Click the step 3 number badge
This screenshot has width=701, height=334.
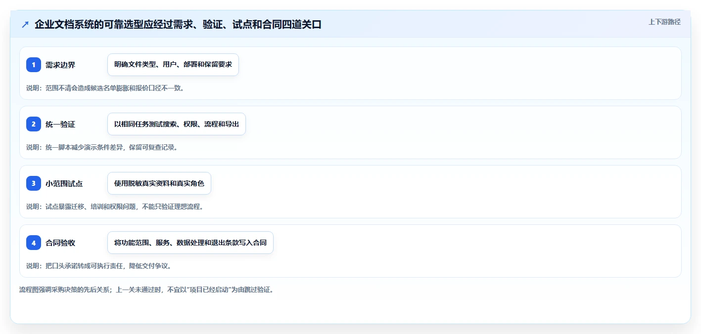34,183
